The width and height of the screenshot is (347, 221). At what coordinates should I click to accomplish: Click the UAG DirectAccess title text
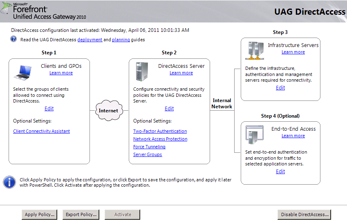coord(309,12)
